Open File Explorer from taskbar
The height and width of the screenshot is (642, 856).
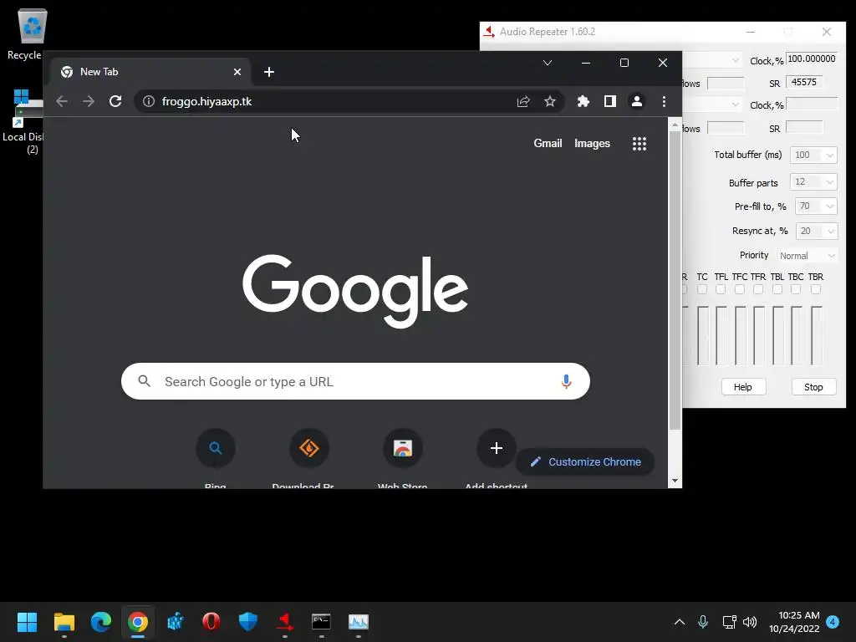pyautogui.click(x=64, y=622)
